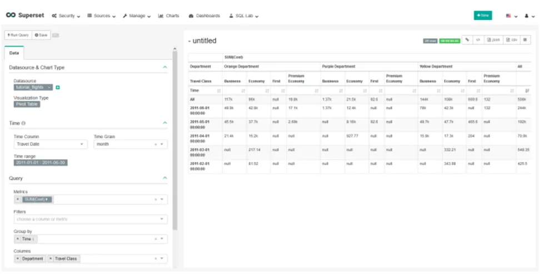Viewport: 544px width, 274px height.
Task: Open the tutorial_flights datasource dropdown
Action: pyautogui.click(x=33, y=87)
